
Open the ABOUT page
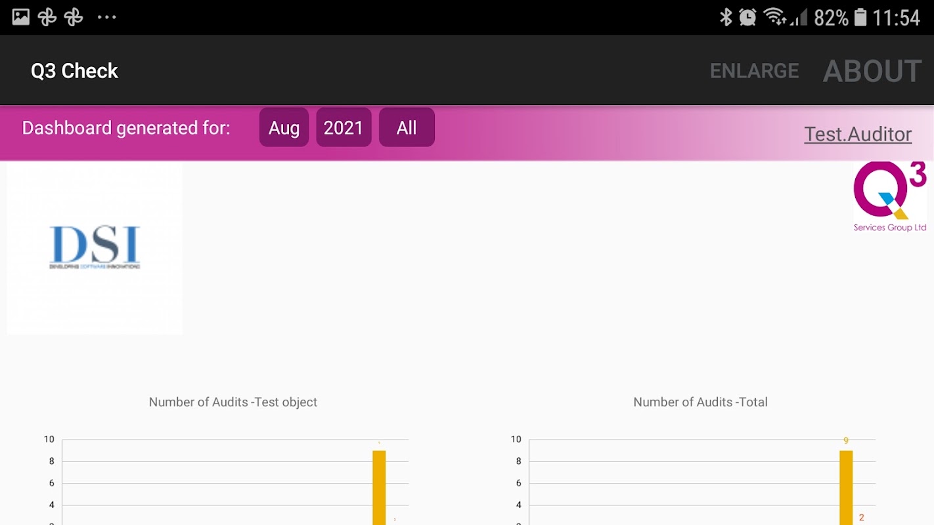[872, 71]
